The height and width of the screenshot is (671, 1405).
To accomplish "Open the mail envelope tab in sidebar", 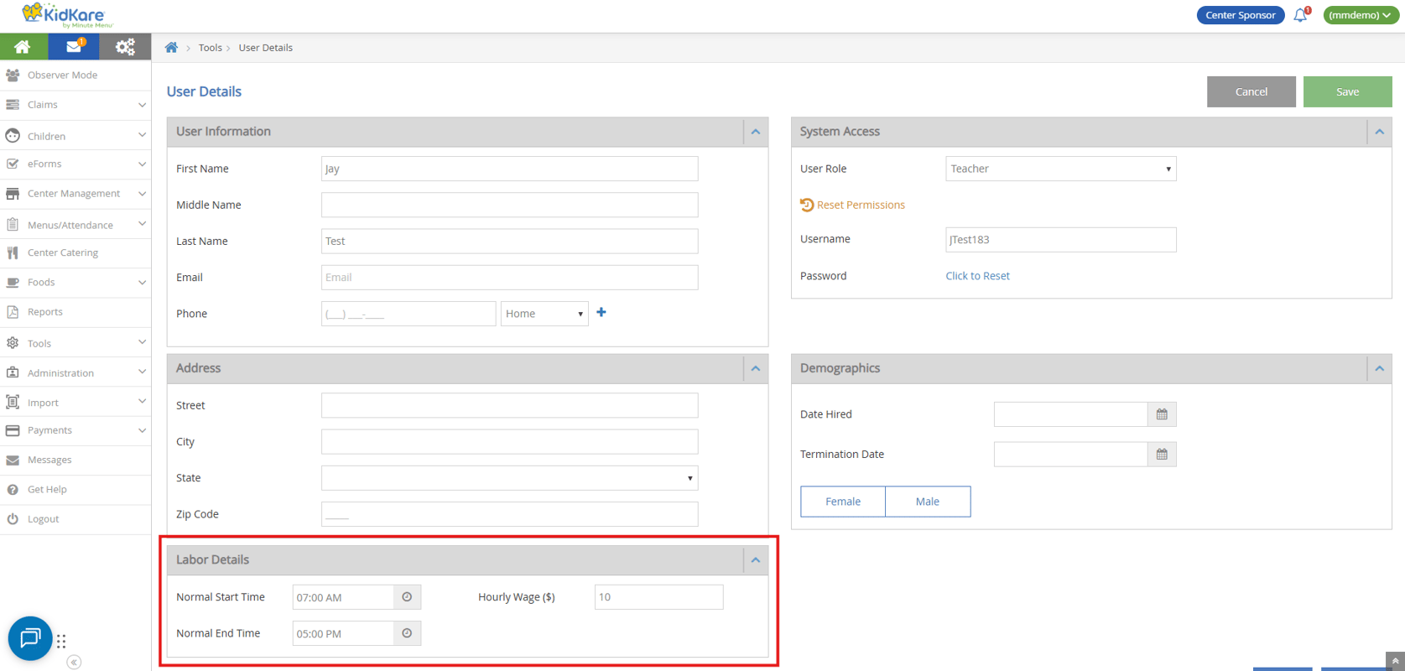I will [74, 47].
